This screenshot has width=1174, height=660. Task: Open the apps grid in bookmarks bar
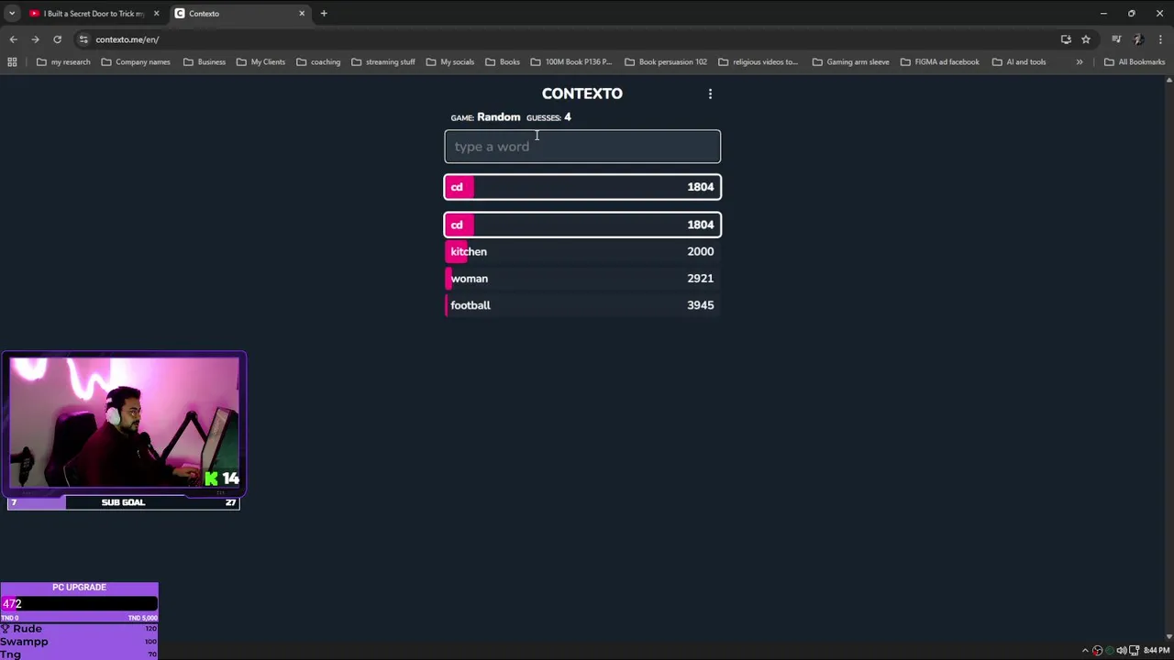click(12, 62)
